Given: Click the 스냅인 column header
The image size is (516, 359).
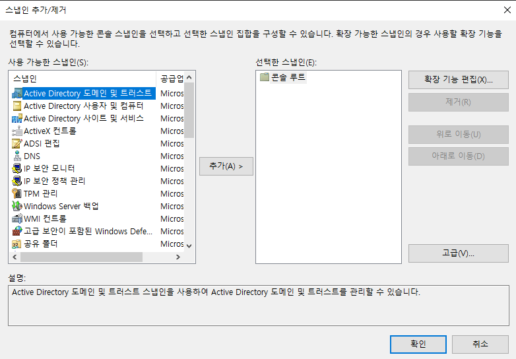Looking at the screenshot, I should [x=83, y=79].
